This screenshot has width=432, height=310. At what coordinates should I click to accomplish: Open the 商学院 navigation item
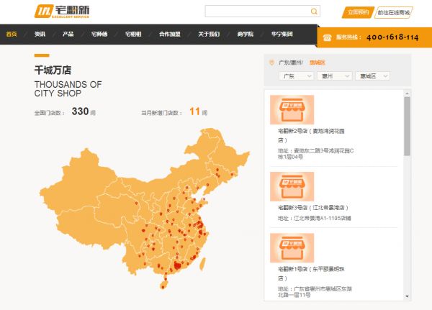point(245,34)
